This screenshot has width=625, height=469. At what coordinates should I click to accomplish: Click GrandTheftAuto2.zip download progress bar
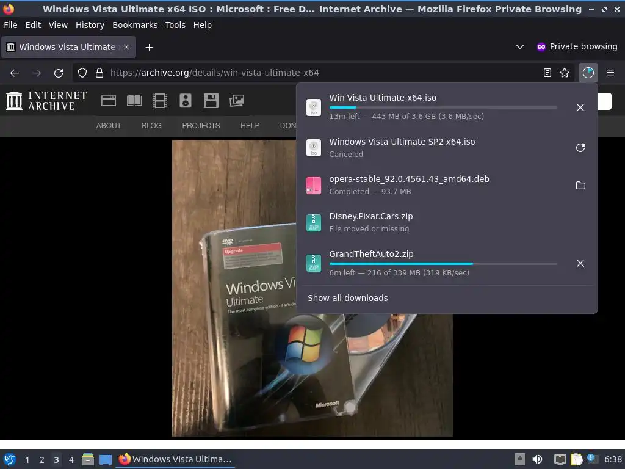click(x=443, y=264)
